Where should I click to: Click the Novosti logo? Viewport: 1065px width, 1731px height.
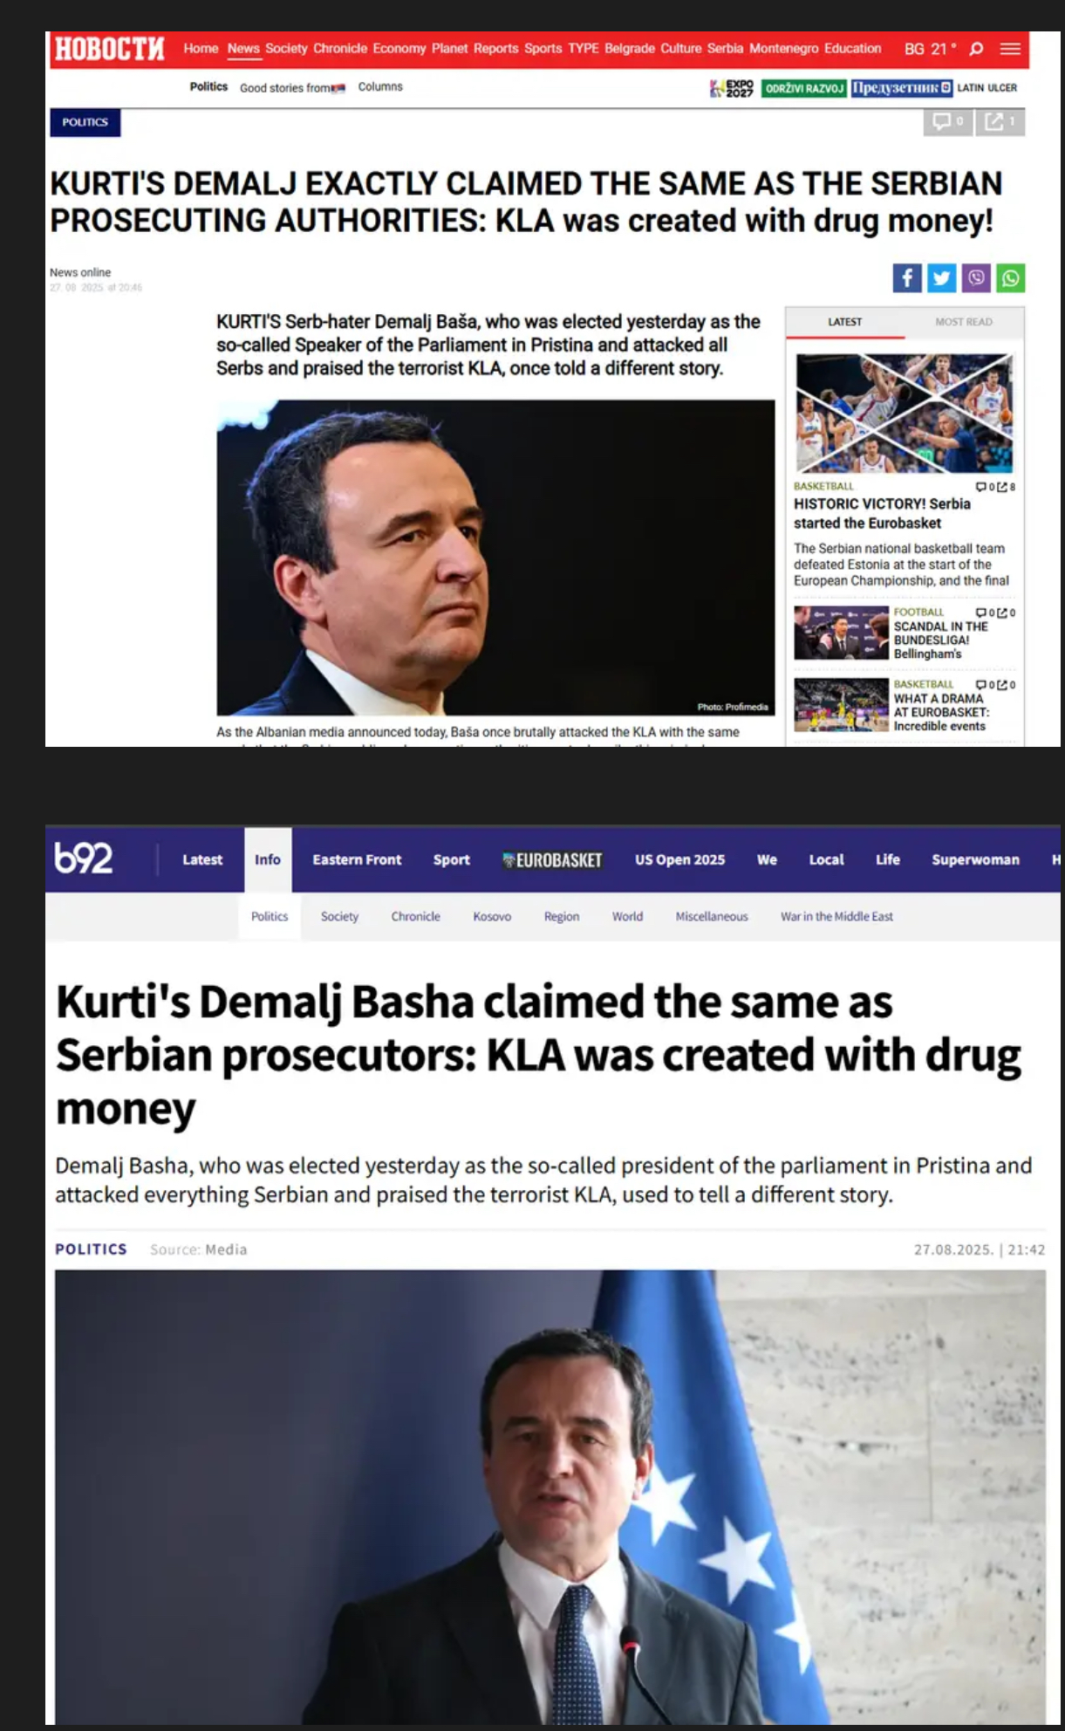point(109,49)
